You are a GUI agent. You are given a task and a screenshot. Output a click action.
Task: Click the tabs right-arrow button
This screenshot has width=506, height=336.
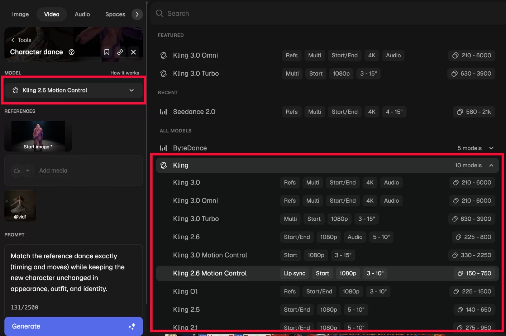[x=137, y=14]
